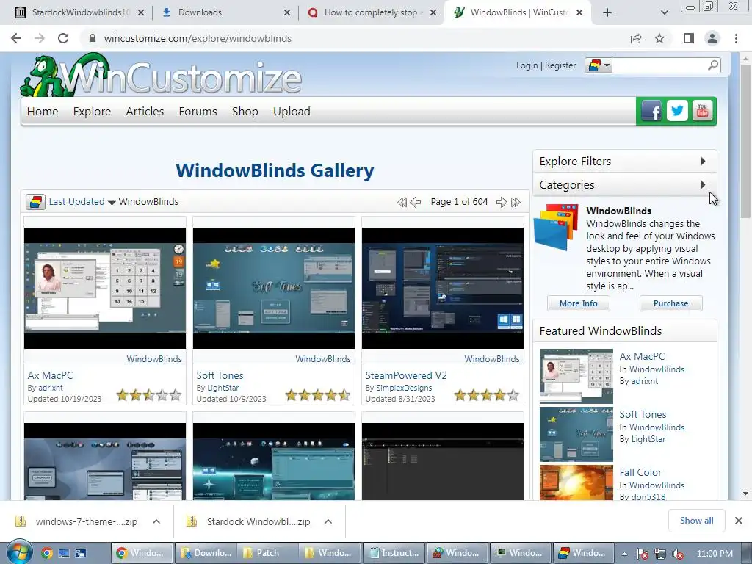Click the share page icon in address bar

636,38
